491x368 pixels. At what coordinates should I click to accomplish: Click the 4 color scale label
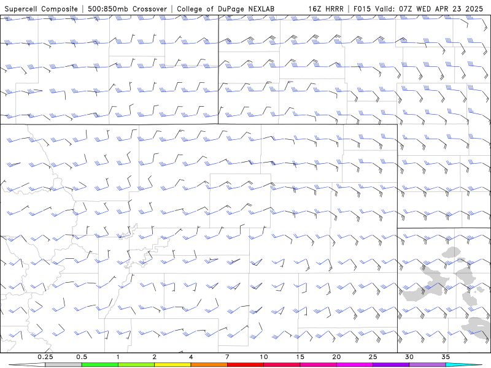[191, 357]
